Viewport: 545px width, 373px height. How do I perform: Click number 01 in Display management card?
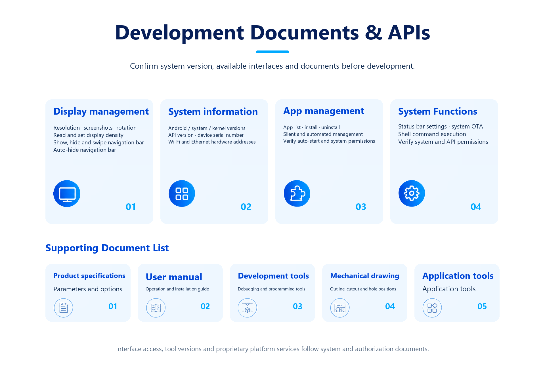point(131,207)
